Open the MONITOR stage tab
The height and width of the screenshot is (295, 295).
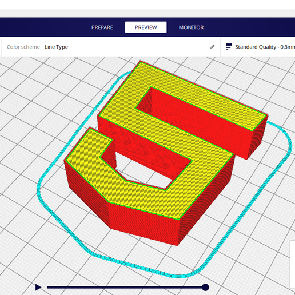tap(191, 27)
